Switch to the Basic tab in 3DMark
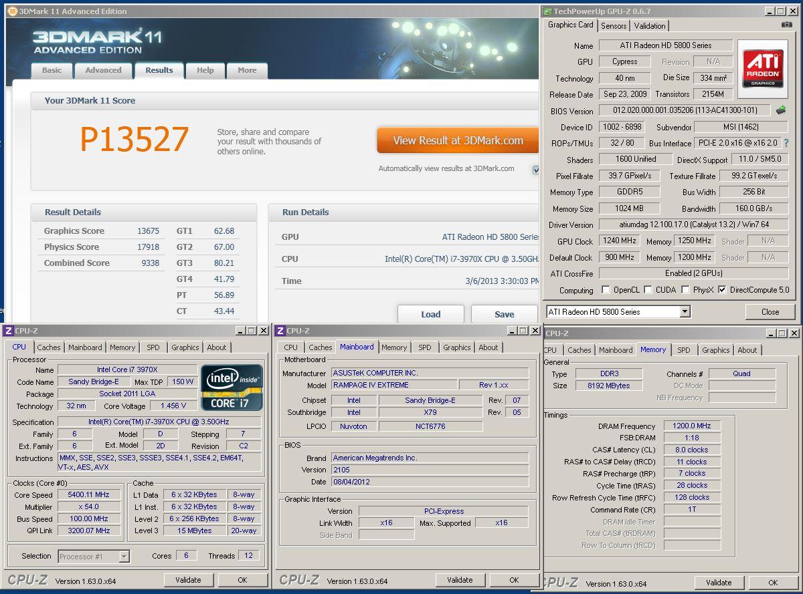 [52, 70]
